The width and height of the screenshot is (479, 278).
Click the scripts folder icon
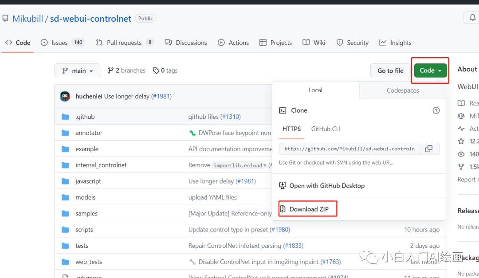[x=65, y=230]
